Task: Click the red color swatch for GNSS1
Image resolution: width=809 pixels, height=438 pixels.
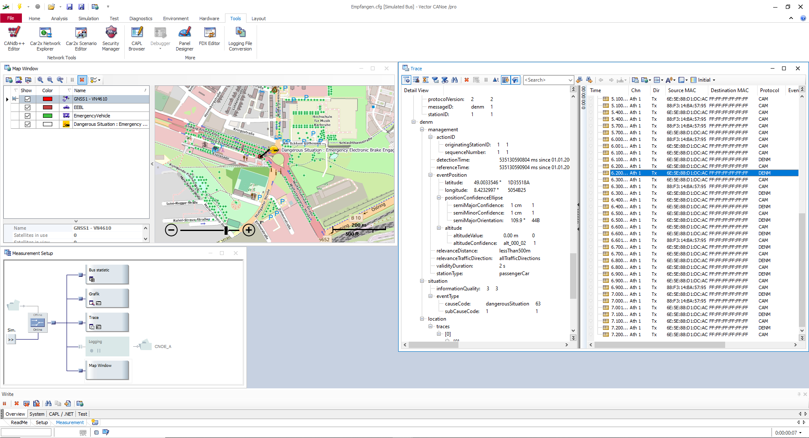Action: [x=48, y=99]
